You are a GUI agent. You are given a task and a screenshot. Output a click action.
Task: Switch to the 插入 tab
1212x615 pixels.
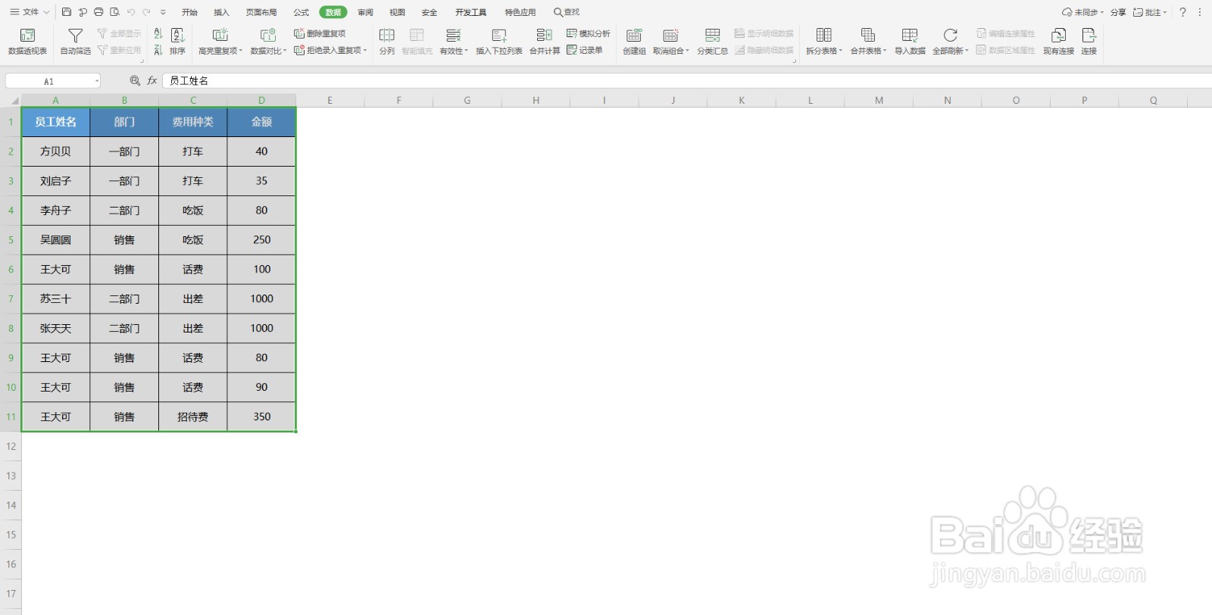pyautogui.click(x=221, y=12)
